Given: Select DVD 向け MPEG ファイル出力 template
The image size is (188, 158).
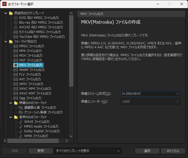Looking at the screenshot, I should (39, 18).
